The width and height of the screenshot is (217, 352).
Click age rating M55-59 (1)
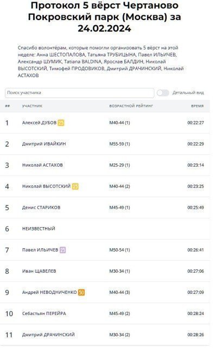[x=119, y=144]
